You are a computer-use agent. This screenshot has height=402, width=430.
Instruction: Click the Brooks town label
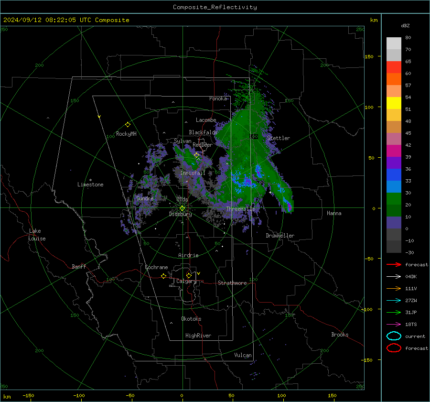[340, 335]
